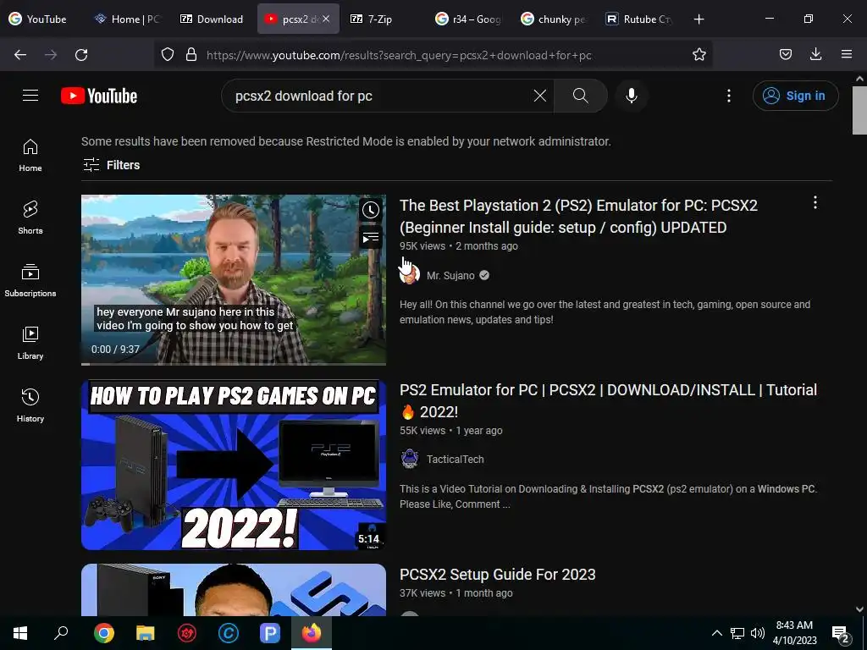This screenshot has height=650, width=867.
Task: Click the address bar URL
Action: tap(399, 55)
